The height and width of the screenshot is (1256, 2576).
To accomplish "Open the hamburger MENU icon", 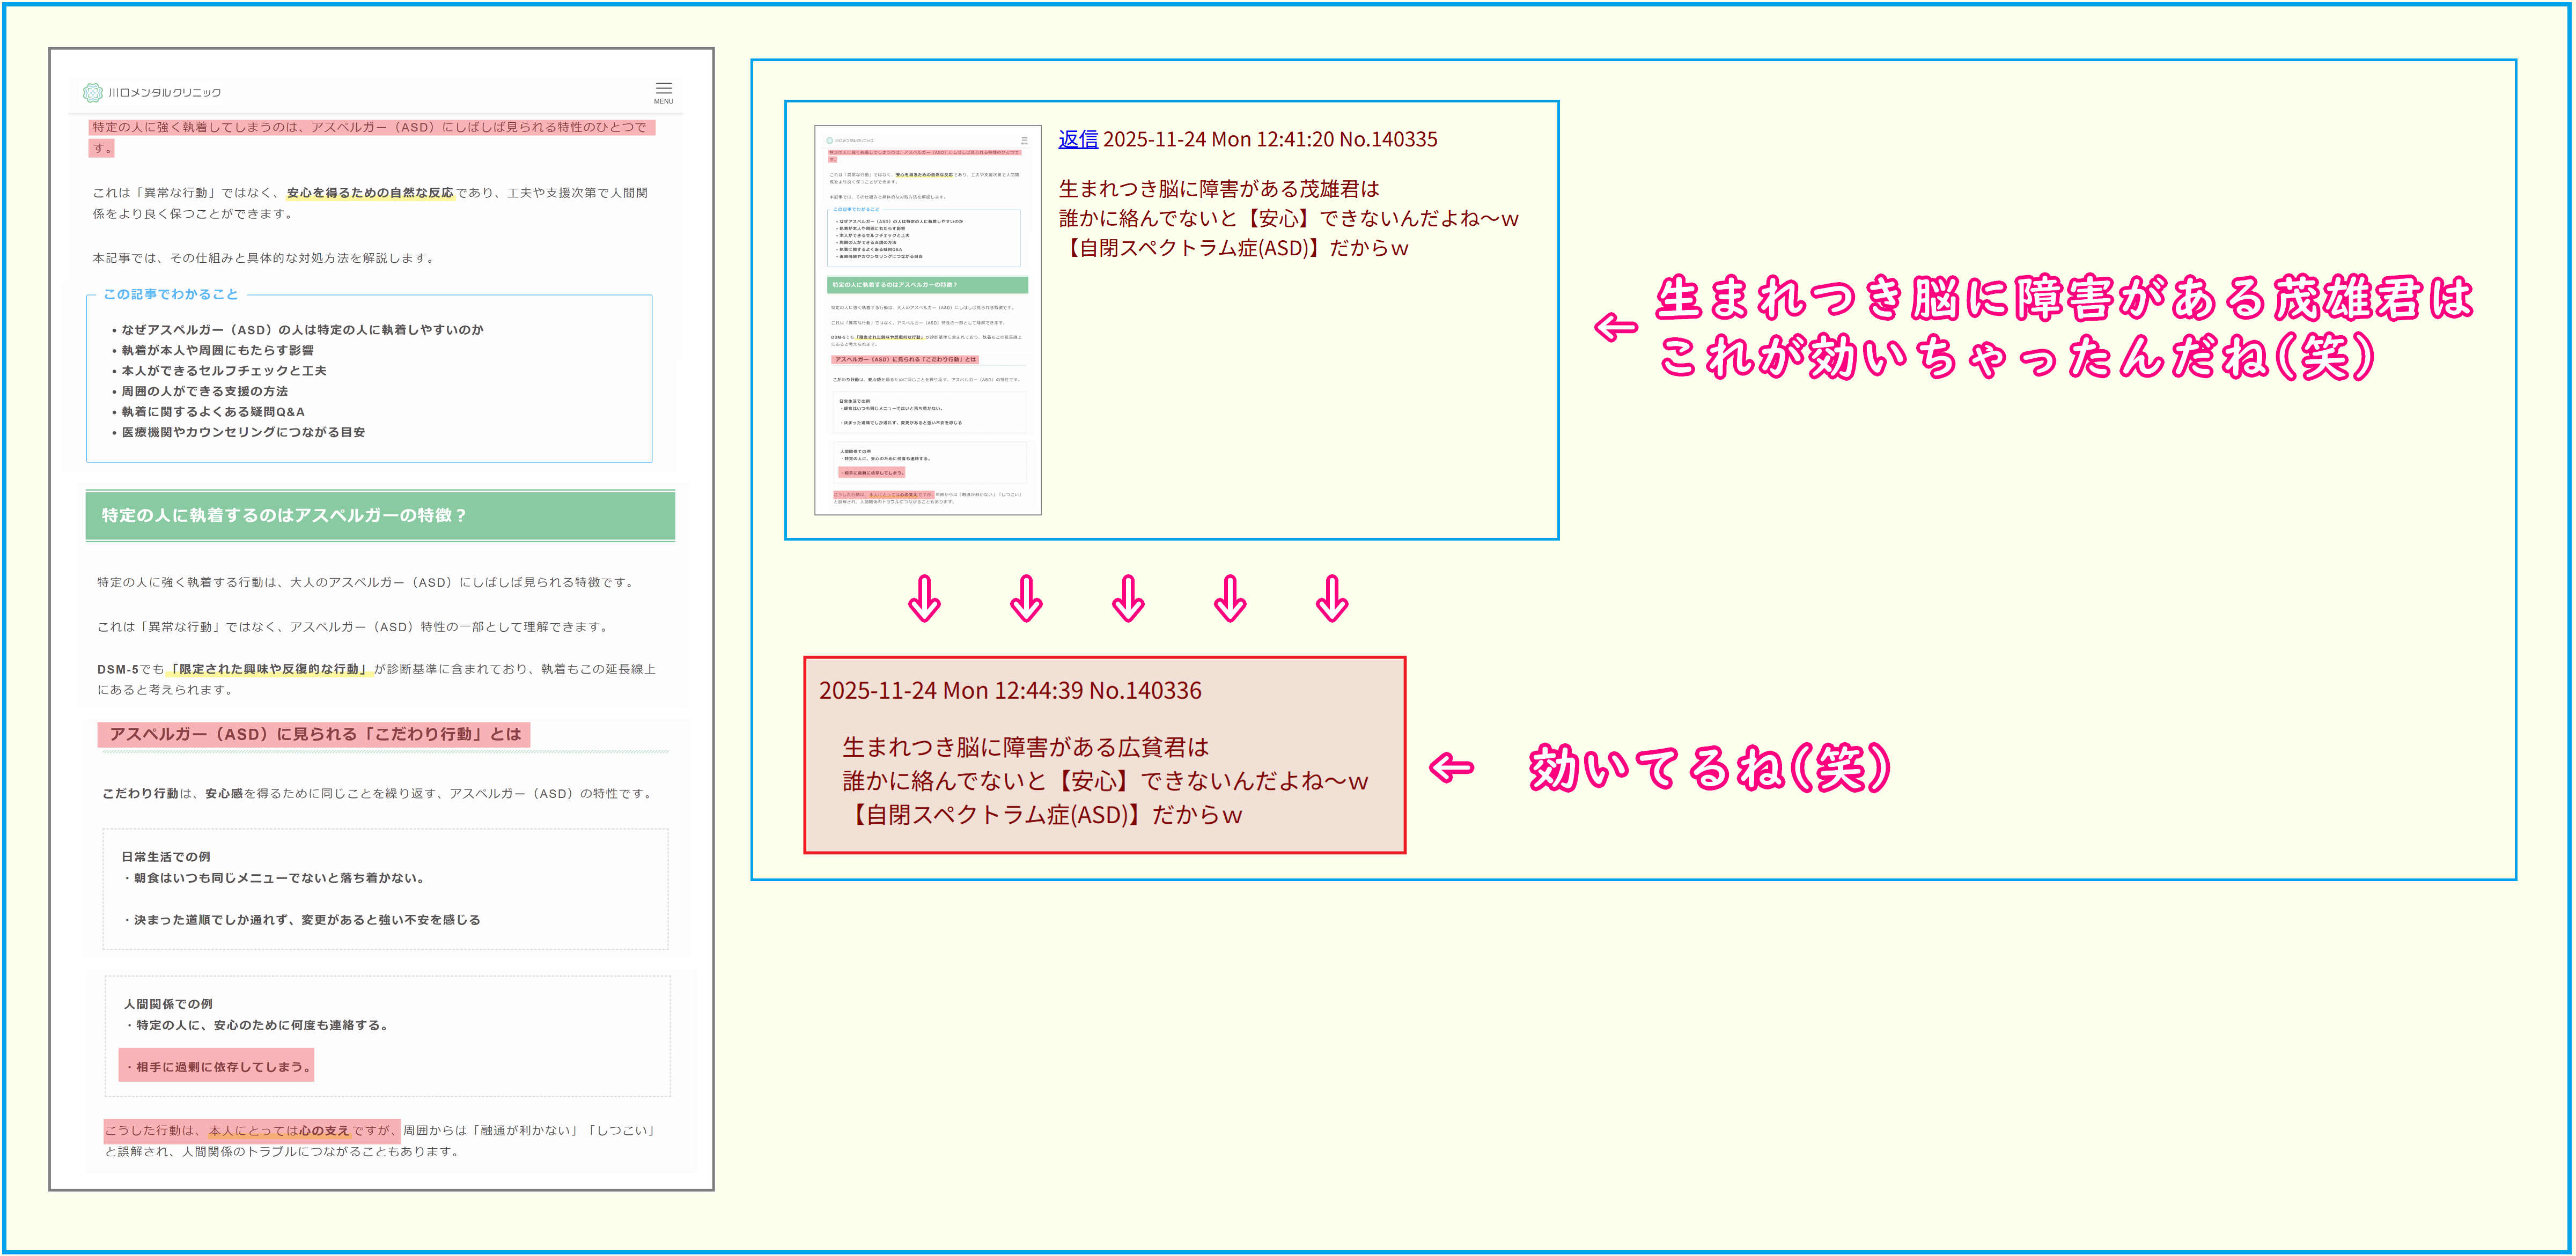I will pyautogui.click(x=663, y=91).
